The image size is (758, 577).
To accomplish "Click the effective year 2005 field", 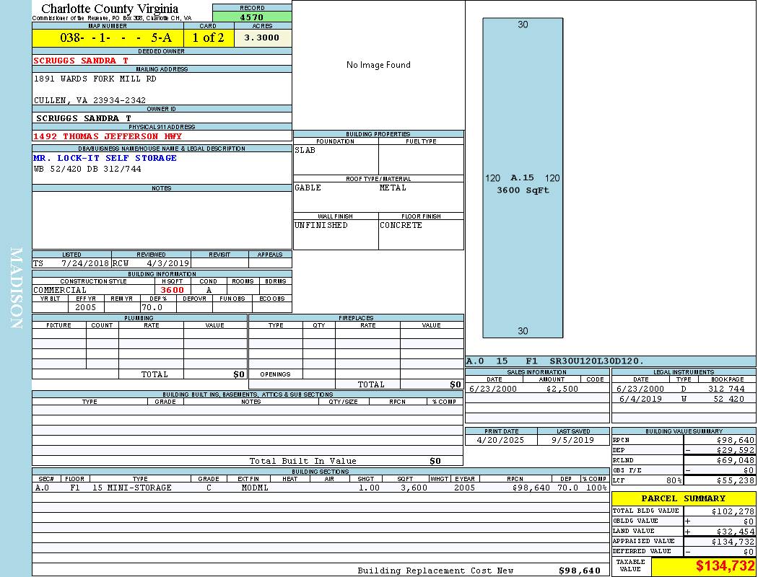I will 85,307.
